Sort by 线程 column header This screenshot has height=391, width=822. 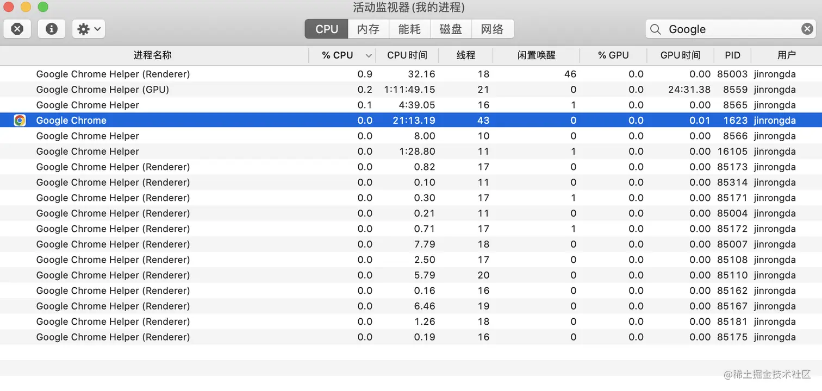(x=466, y=55)
